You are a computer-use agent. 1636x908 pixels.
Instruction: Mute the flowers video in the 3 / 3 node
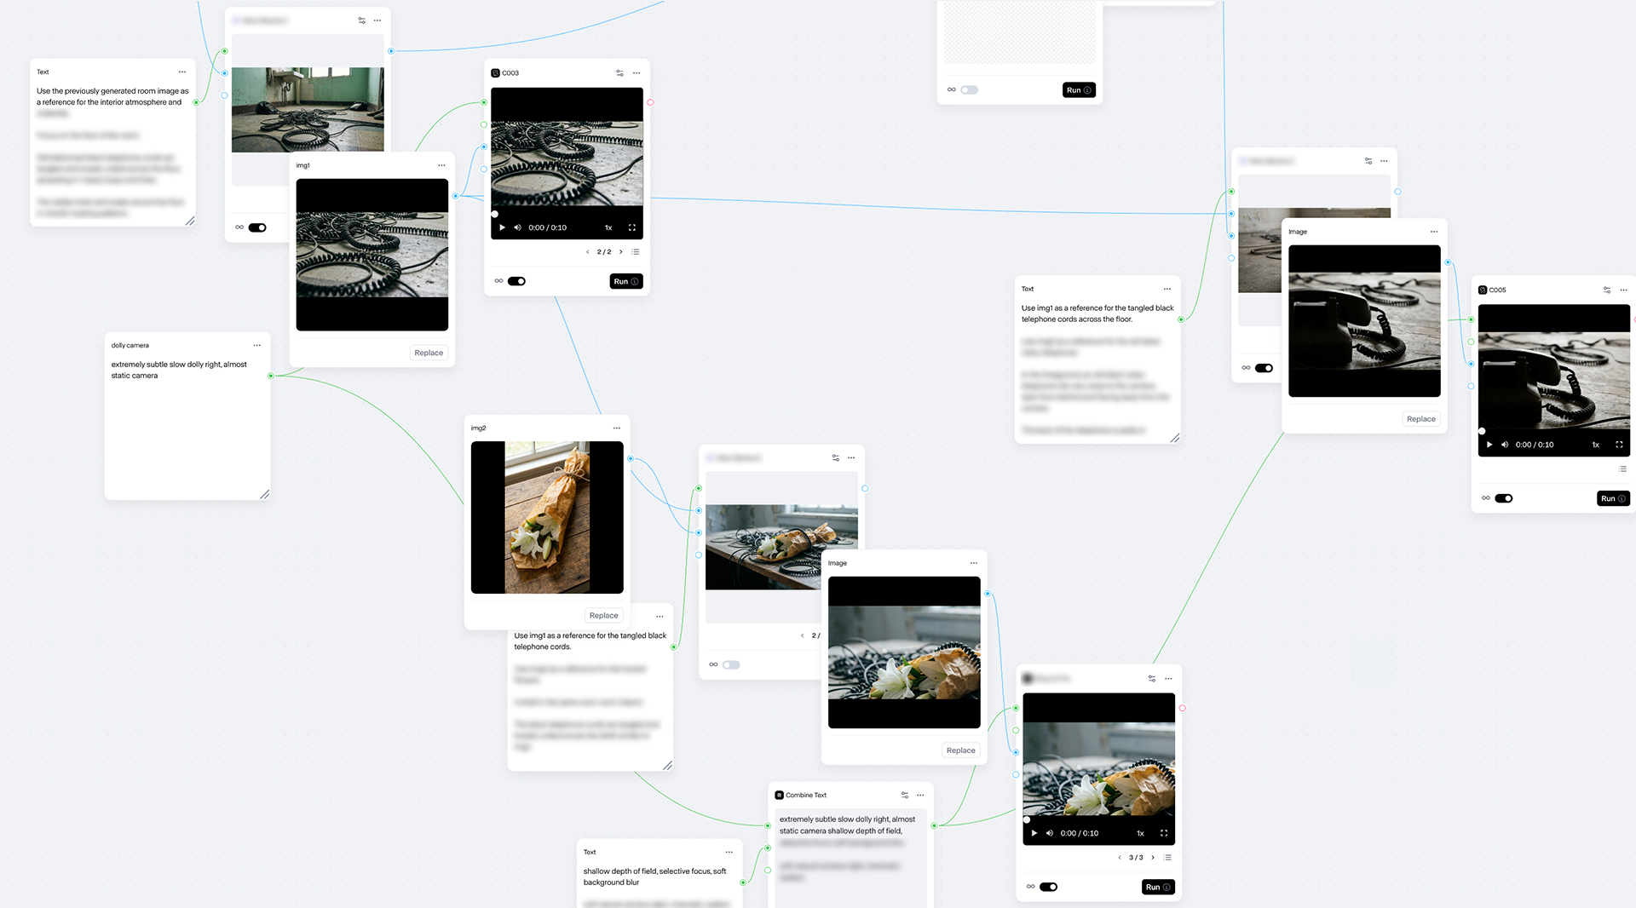pos(1050,834)
